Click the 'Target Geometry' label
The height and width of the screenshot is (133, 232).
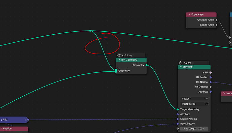tap(190, 109)
